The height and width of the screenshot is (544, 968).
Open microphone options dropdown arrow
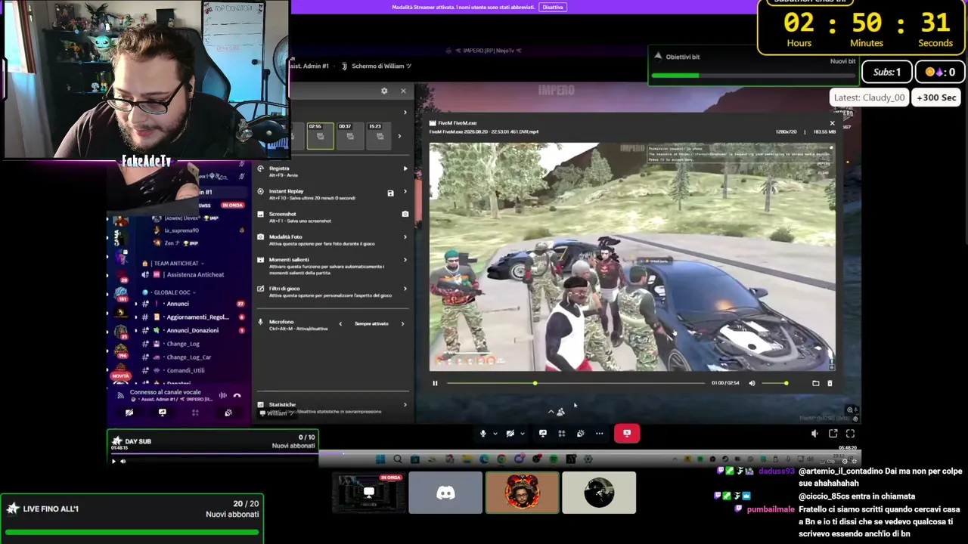tap(495, 434)
